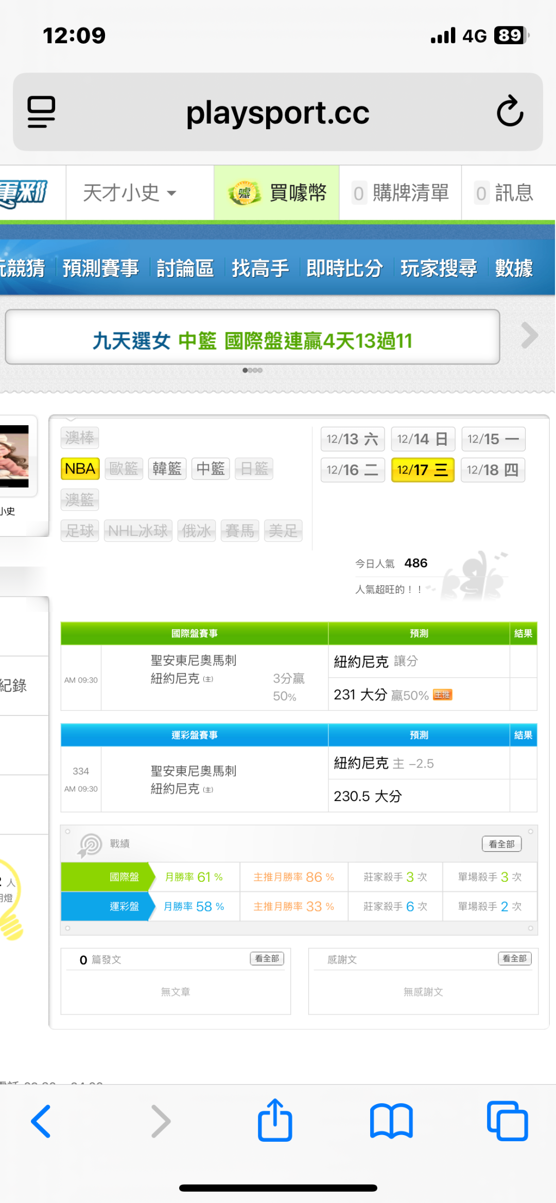The image size is (556, 1203).
Task: Click the user profile avatar photo
Action: point(14,456)
